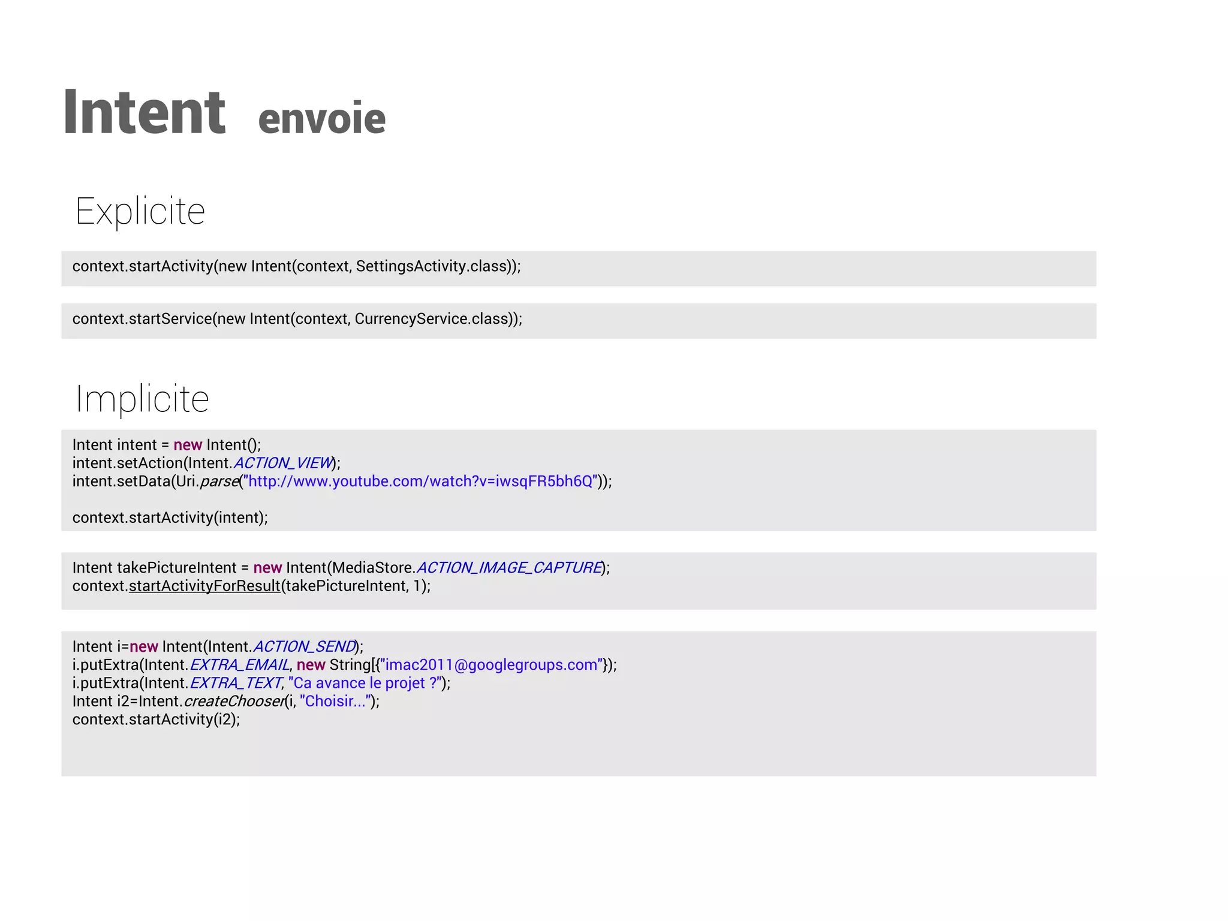Click the Intent.createChooser 'Choisir...' line
The height and width of the screenshot is (921, 1228).
click(226, 702)
